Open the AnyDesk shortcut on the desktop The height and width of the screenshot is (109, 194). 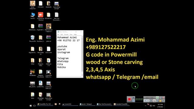click(x=41, y=16)
